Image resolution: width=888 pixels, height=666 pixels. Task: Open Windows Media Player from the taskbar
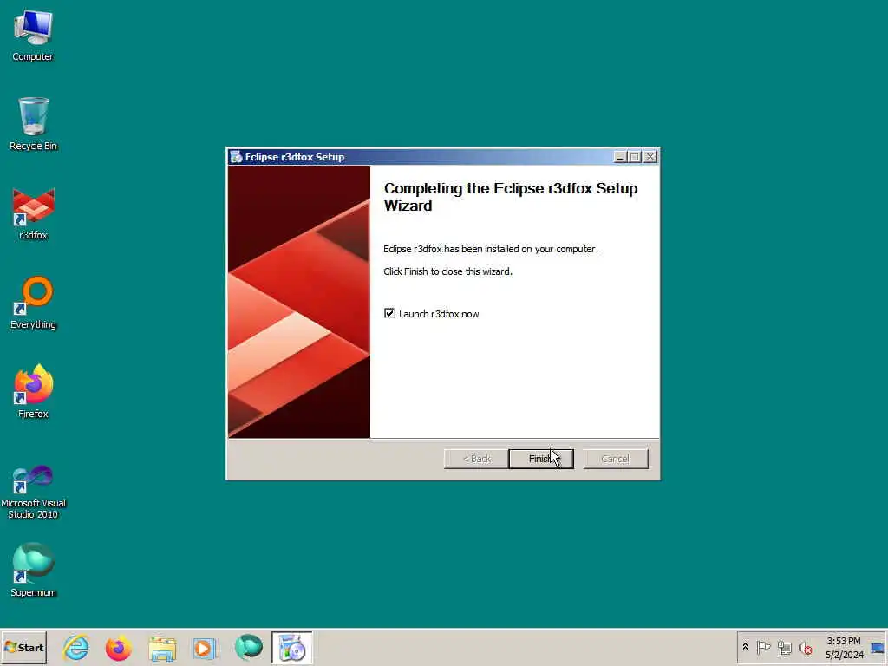[x=205, y=647]
